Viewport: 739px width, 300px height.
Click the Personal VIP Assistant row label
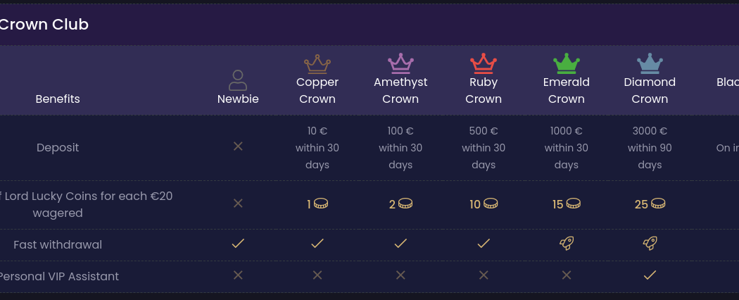58,277
